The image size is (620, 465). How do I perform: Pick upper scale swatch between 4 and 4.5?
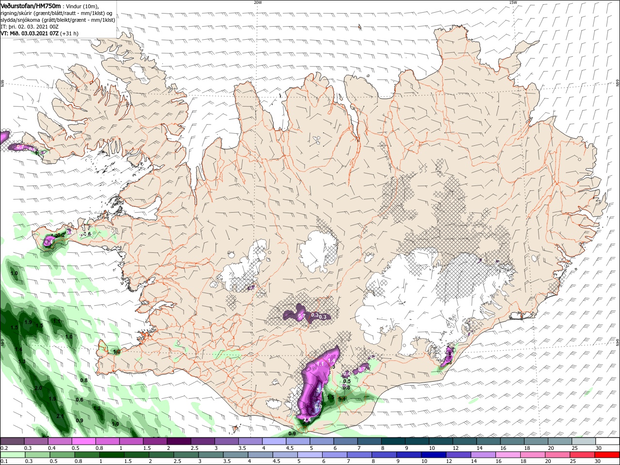[x=274, y=441]
